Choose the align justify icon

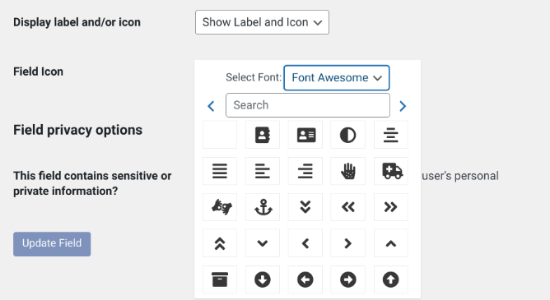220,171
